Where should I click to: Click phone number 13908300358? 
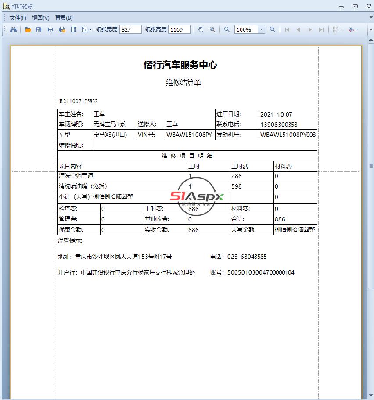click(279, 125)
